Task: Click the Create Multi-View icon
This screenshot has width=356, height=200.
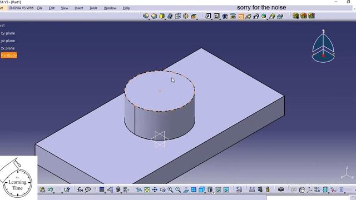Action: [x=194, y=189]
